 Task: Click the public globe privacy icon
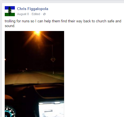(44, 14)
